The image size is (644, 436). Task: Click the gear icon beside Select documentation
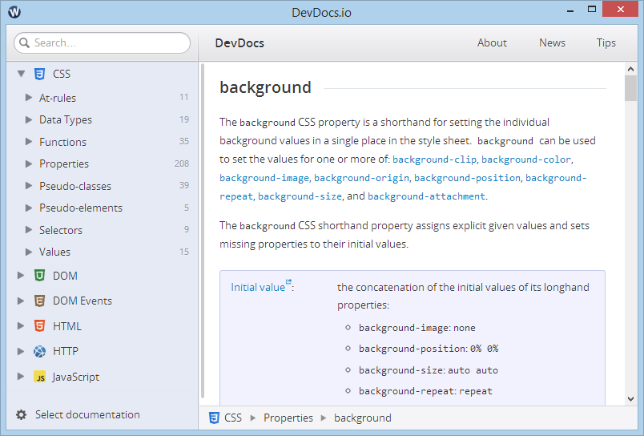[x=22, y=414]
